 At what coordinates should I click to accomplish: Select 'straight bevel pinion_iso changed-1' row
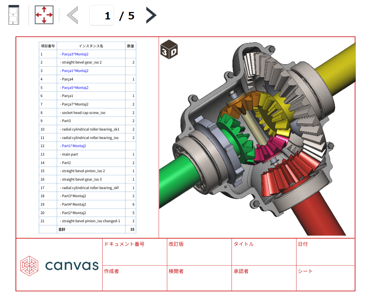[88, 221]
